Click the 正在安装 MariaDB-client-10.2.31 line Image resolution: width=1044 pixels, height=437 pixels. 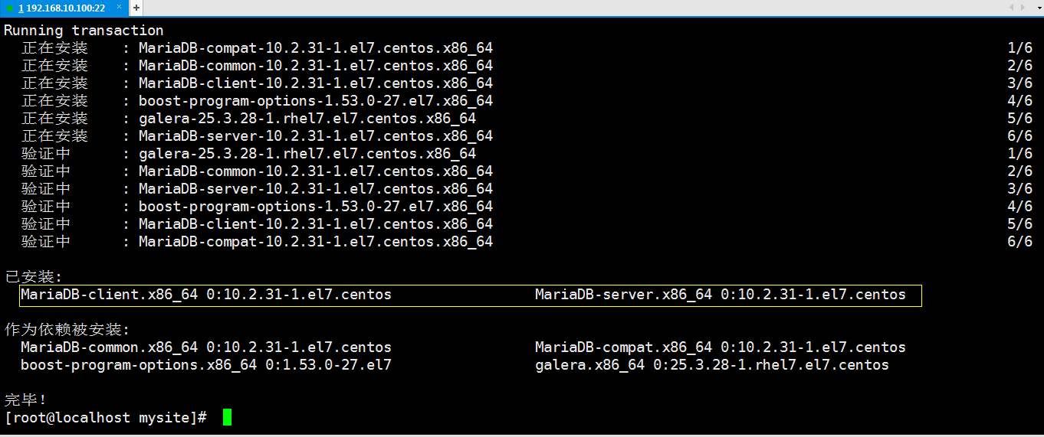pos(527,83)
